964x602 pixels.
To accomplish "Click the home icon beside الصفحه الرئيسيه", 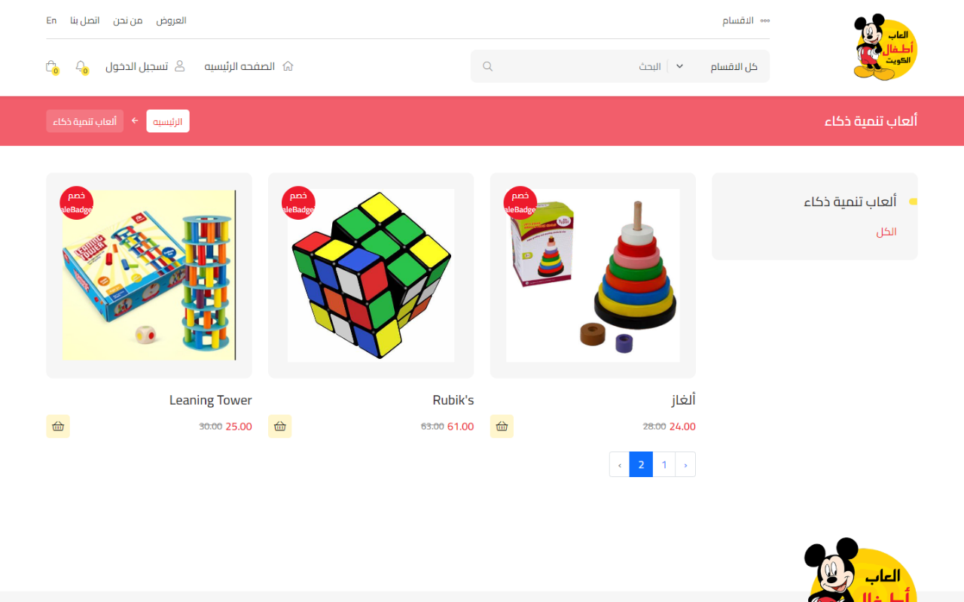I will 288,66.
